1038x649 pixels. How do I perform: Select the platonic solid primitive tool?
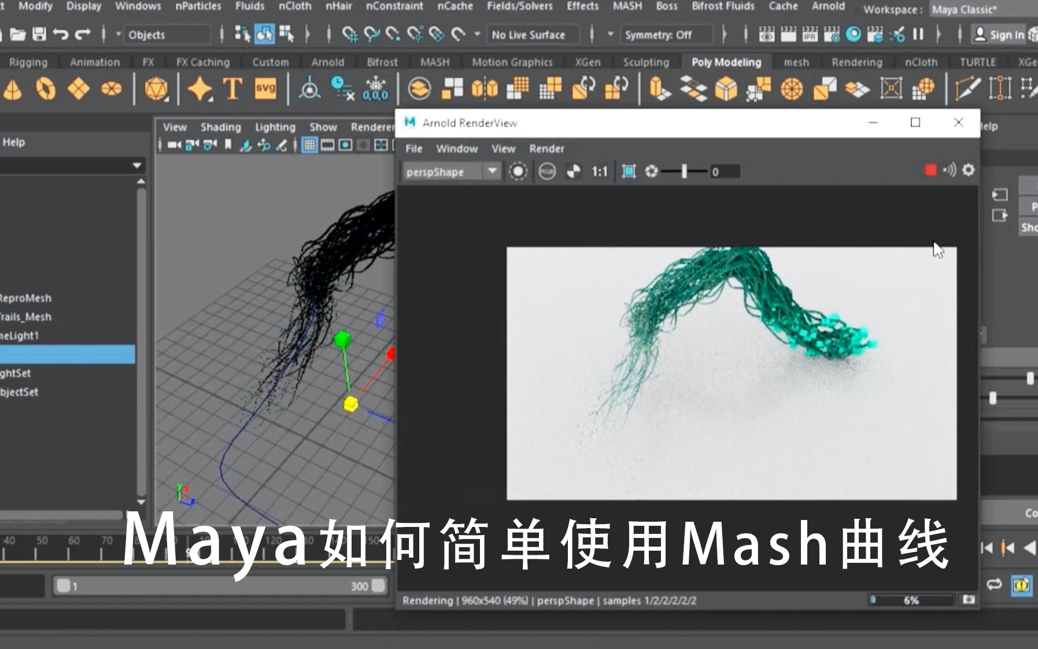(x=154, y=89)
